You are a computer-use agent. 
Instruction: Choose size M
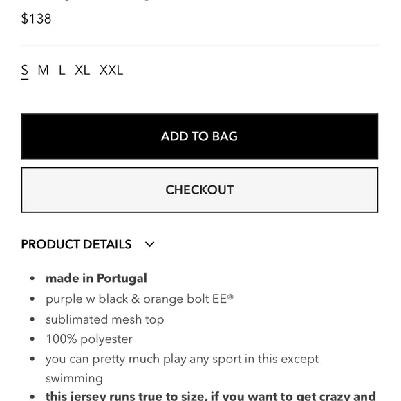point(44,70)
